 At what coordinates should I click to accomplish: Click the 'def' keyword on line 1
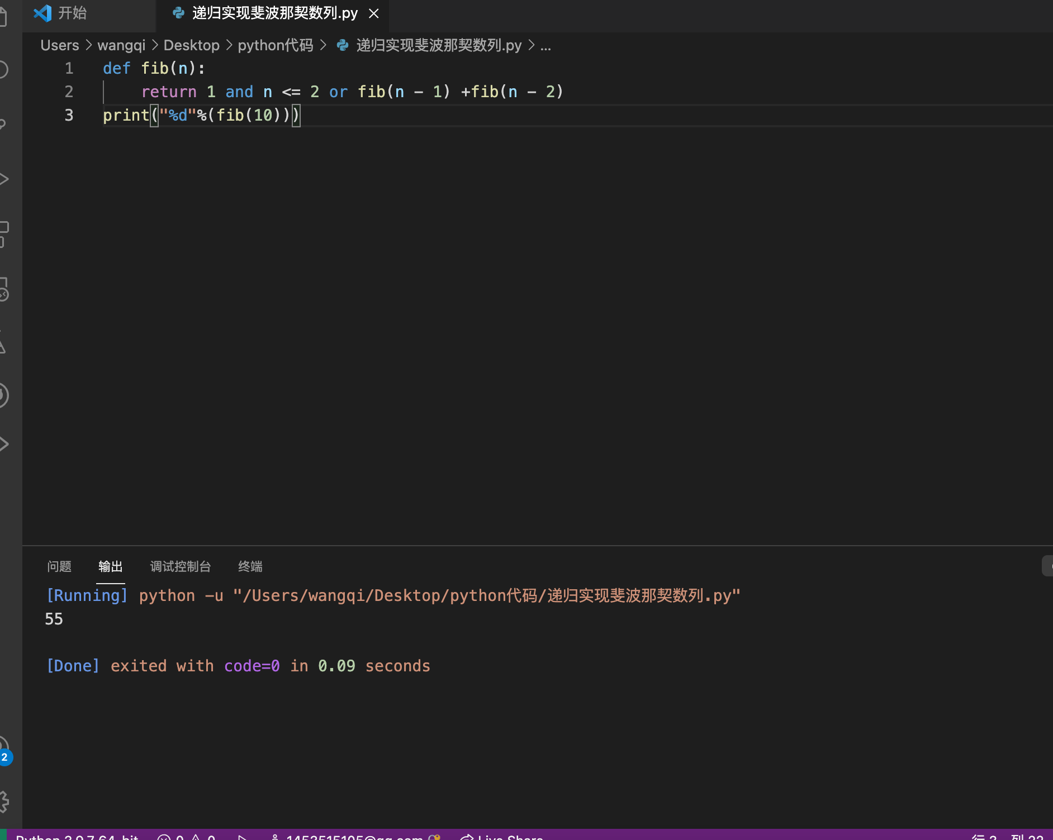pyautogui.click(x=117, y=68)
